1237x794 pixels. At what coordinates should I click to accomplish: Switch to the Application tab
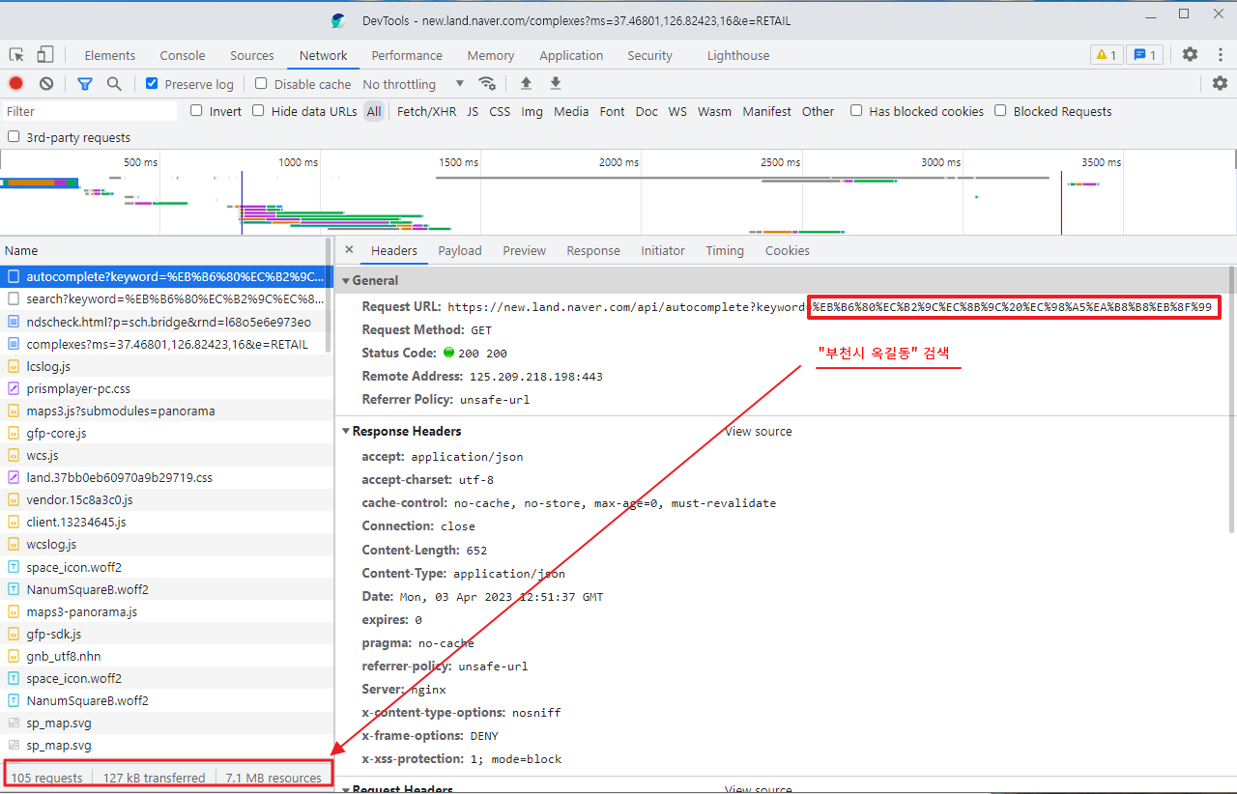click(x=571, y=55)
